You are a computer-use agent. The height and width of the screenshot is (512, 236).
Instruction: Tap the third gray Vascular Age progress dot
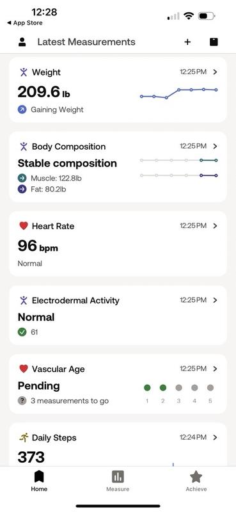[178, 388]
